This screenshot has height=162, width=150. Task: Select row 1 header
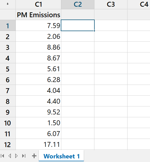pos(8,25)
